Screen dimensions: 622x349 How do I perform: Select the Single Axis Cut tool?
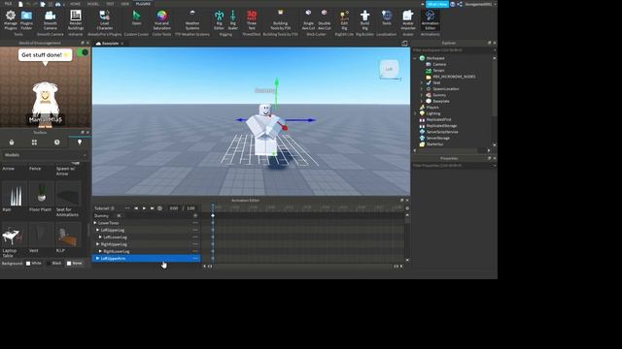(308, 19)
